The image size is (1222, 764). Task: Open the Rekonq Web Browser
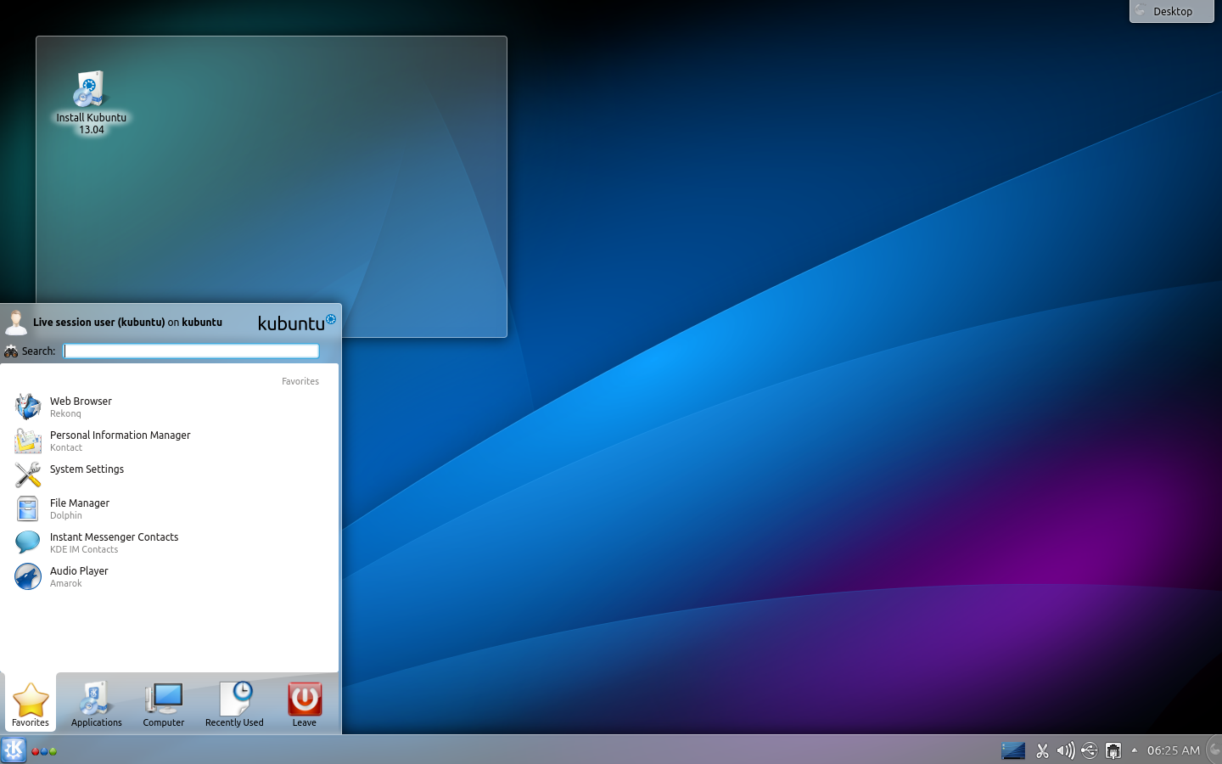click(x=81, y=407)
